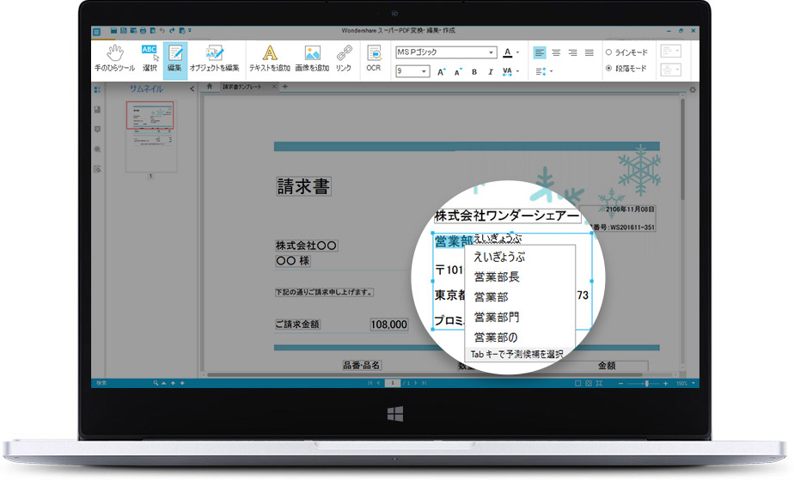Increase font size with A-up button
The width and height of the screenshot is (794, 480).
click(x=442, y=72)
